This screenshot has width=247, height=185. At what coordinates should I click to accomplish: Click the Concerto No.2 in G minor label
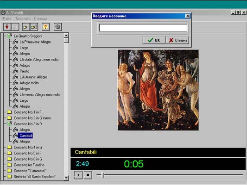pyautogui.click(x=32, y=118)
